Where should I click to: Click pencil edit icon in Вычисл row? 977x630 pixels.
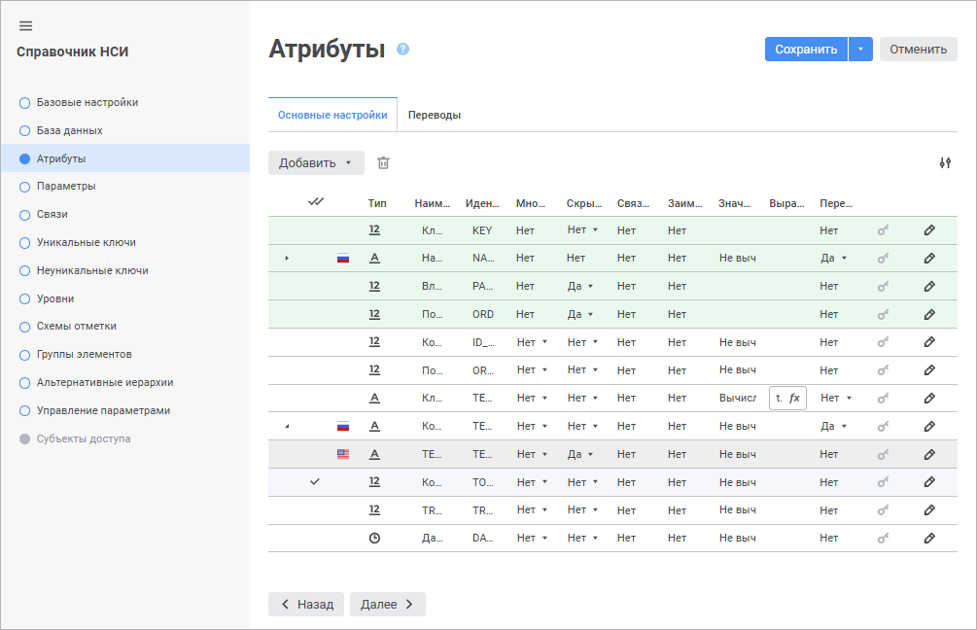click(x=929, y=399)
